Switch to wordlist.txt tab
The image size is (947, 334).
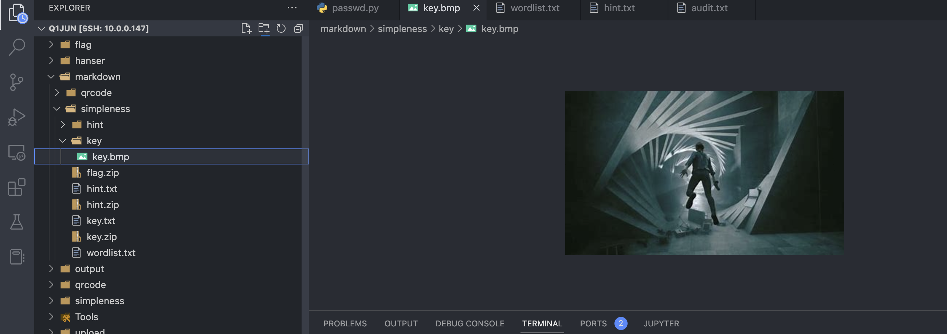pyautogui.click(x=535, y=8)
